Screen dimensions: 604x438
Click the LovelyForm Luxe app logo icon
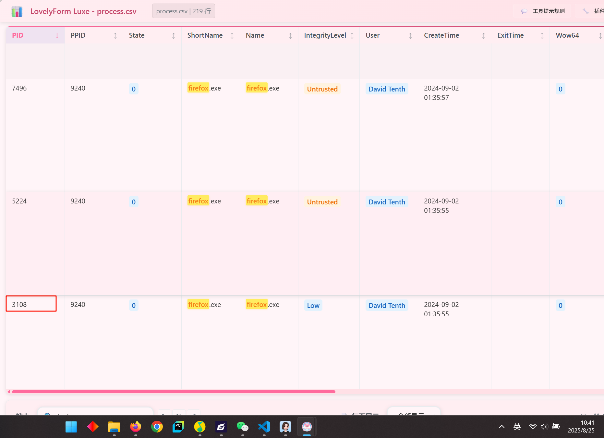pyautogui.click(x=17, y=11)
